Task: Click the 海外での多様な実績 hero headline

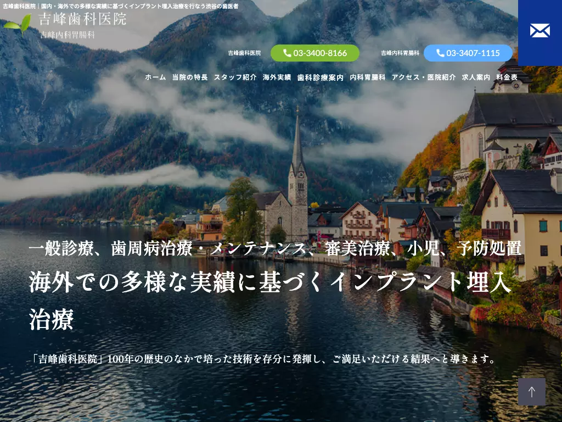Action: click(x=270, y=301)
